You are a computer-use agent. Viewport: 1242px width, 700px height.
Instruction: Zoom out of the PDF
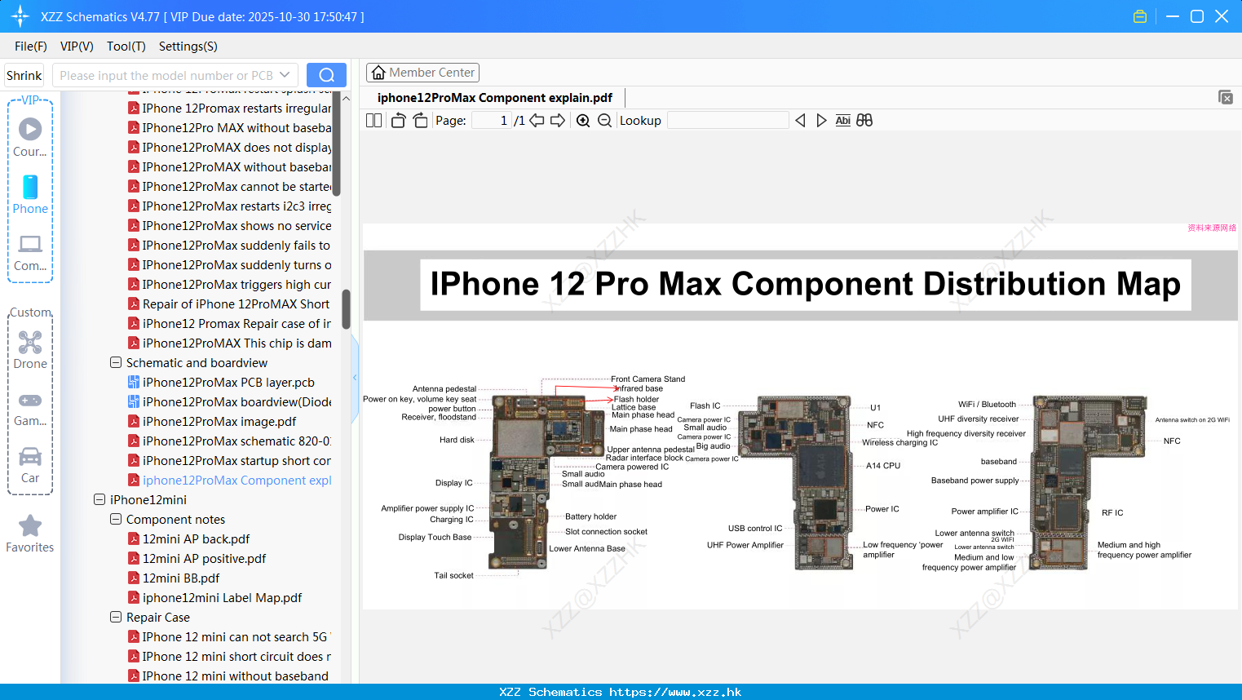coord(604,121)
